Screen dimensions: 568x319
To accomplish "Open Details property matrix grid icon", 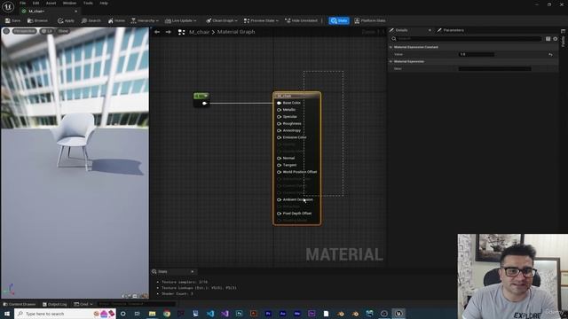I will pyautogui.click(x=548, y=39).
